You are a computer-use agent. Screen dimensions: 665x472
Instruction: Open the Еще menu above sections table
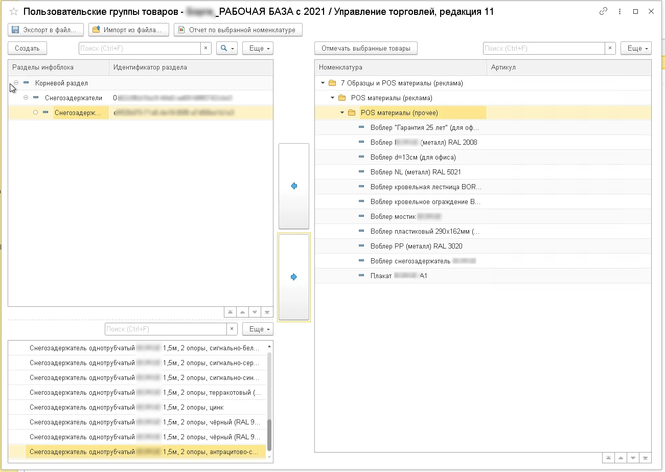click(258, 48)
